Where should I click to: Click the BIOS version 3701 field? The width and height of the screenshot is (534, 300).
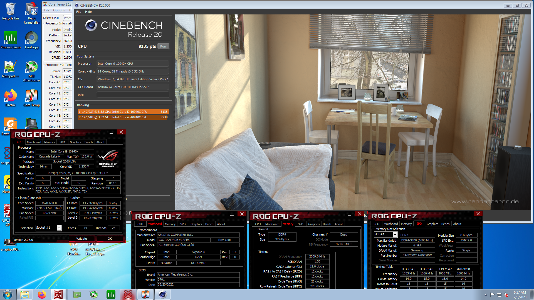pyautogui.click(x=198, y=279)
